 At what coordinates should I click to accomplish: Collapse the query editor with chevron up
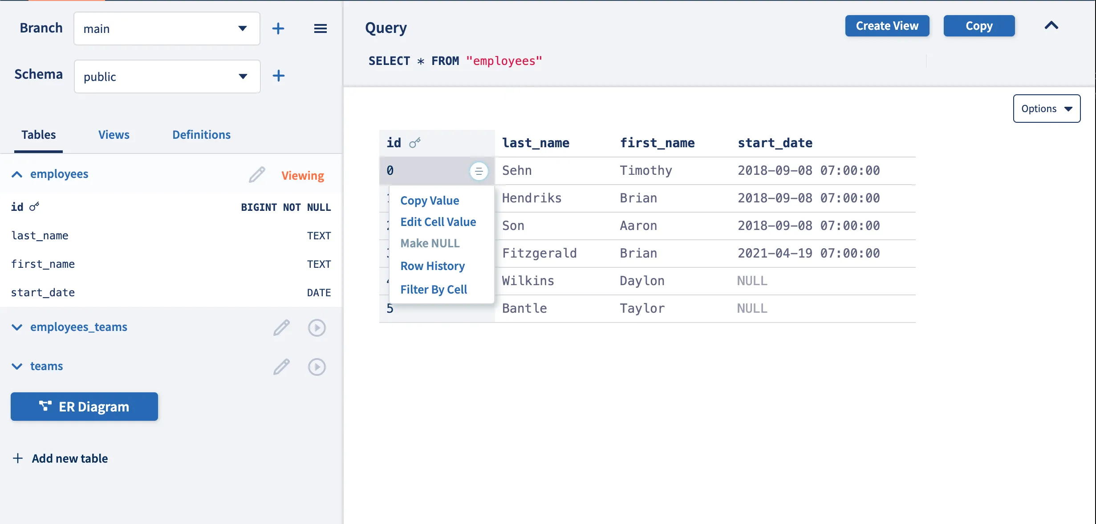[1051, 26]
